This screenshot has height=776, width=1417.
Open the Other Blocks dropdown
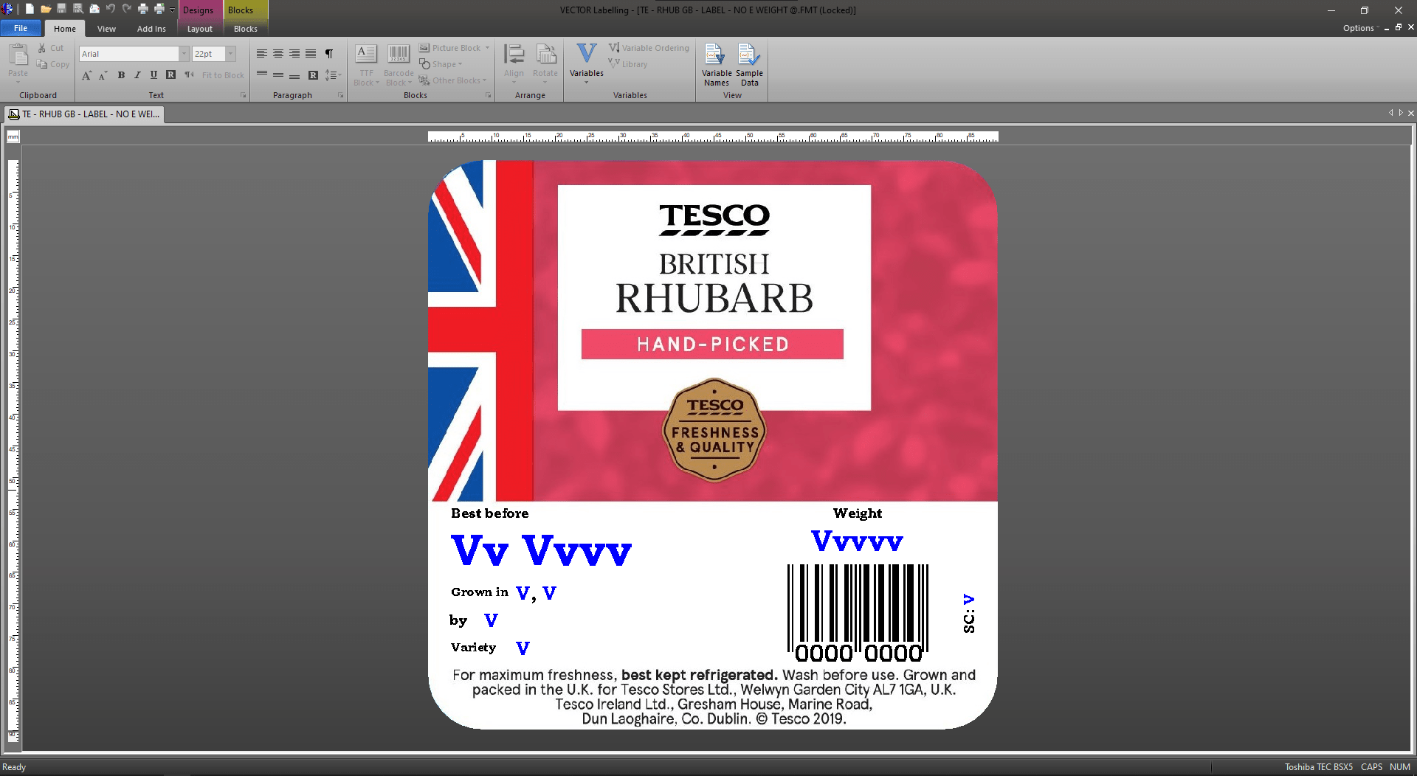point(452,80)
